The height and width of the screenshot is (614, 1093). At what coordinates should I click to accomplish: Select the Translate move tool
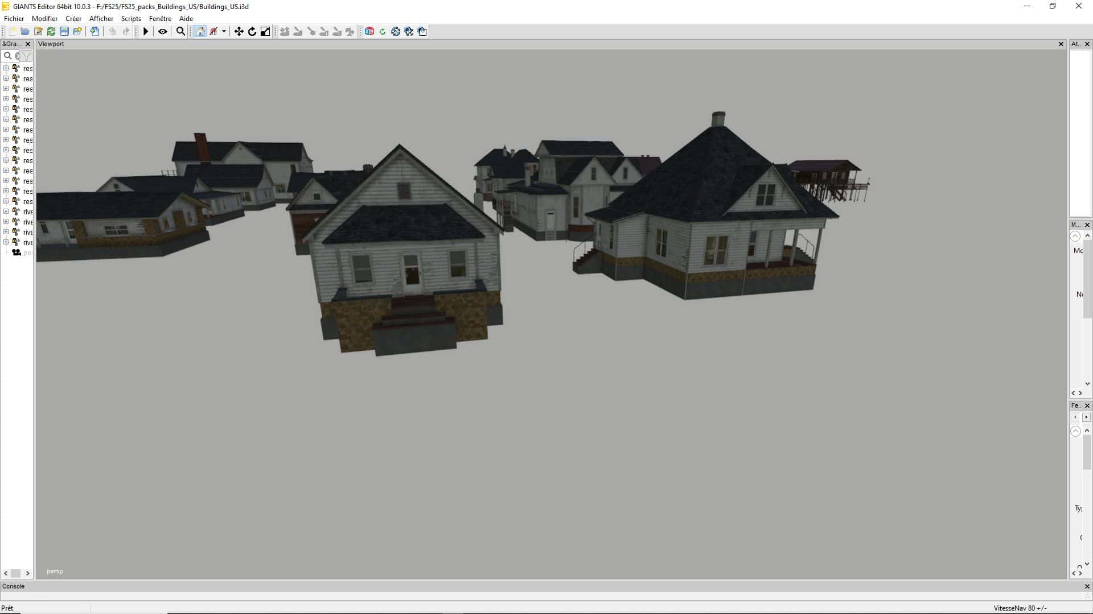coord(239,31)
